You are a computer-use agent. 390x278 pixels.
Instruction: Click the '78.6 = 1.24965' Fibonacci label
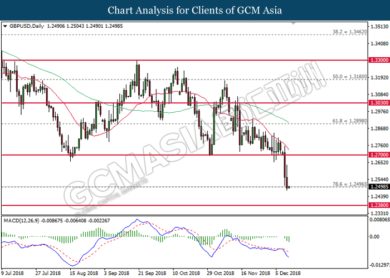(350, 184)
